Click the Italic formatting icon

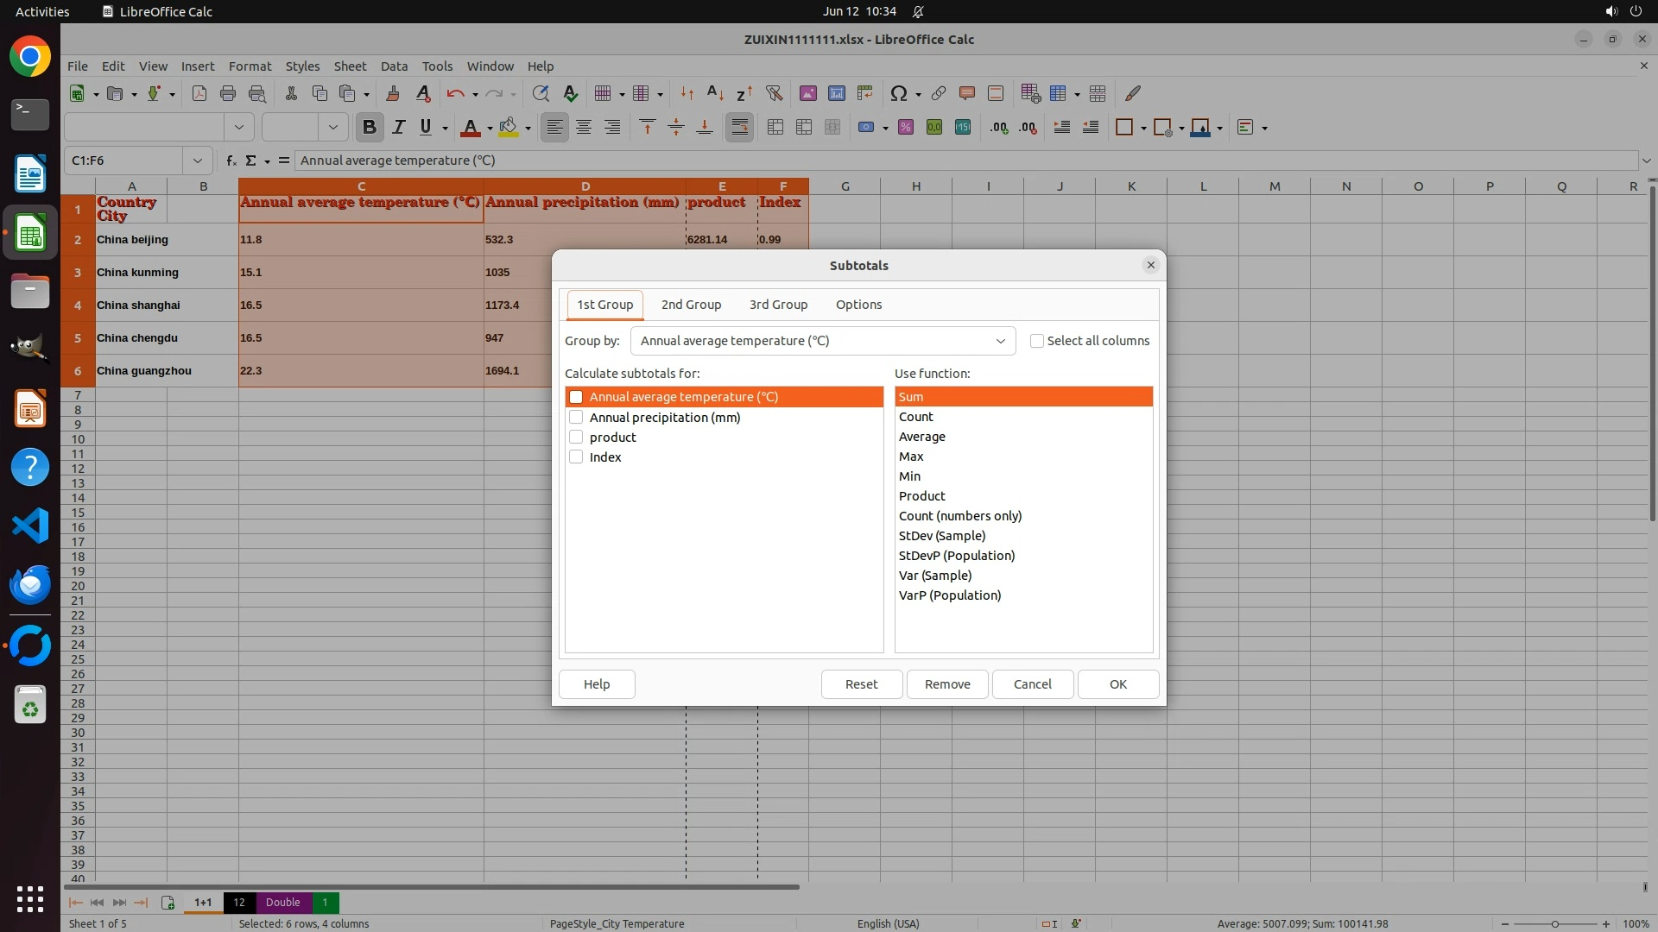coord(398,128)
